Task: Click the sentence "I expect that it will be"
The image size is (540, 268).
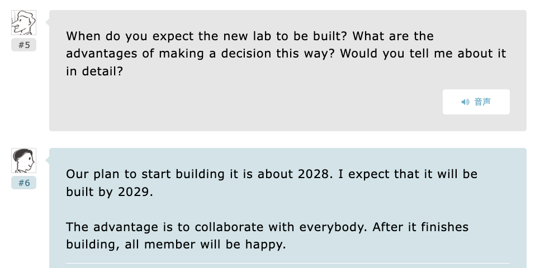Action: click(408, 174)
